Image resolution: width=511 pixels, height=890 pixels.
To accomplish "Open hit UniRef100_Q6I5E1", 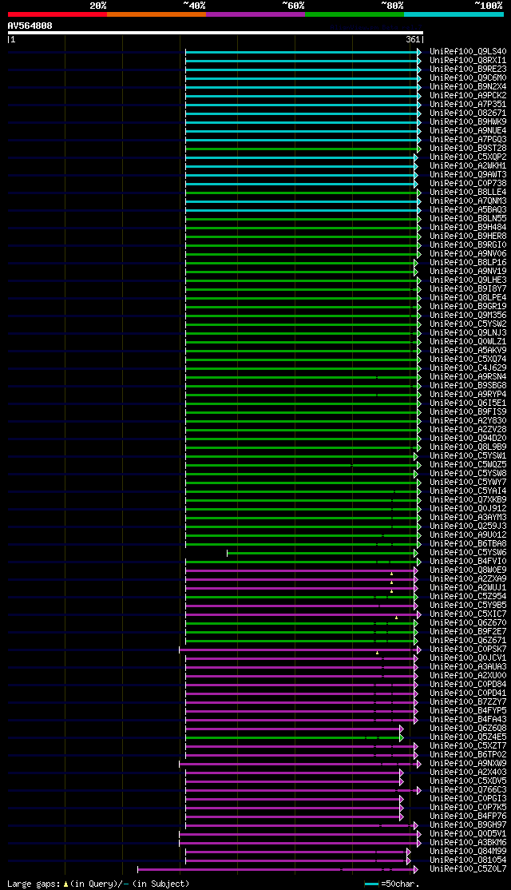I will pyautogui.click(x=468, y=403).
